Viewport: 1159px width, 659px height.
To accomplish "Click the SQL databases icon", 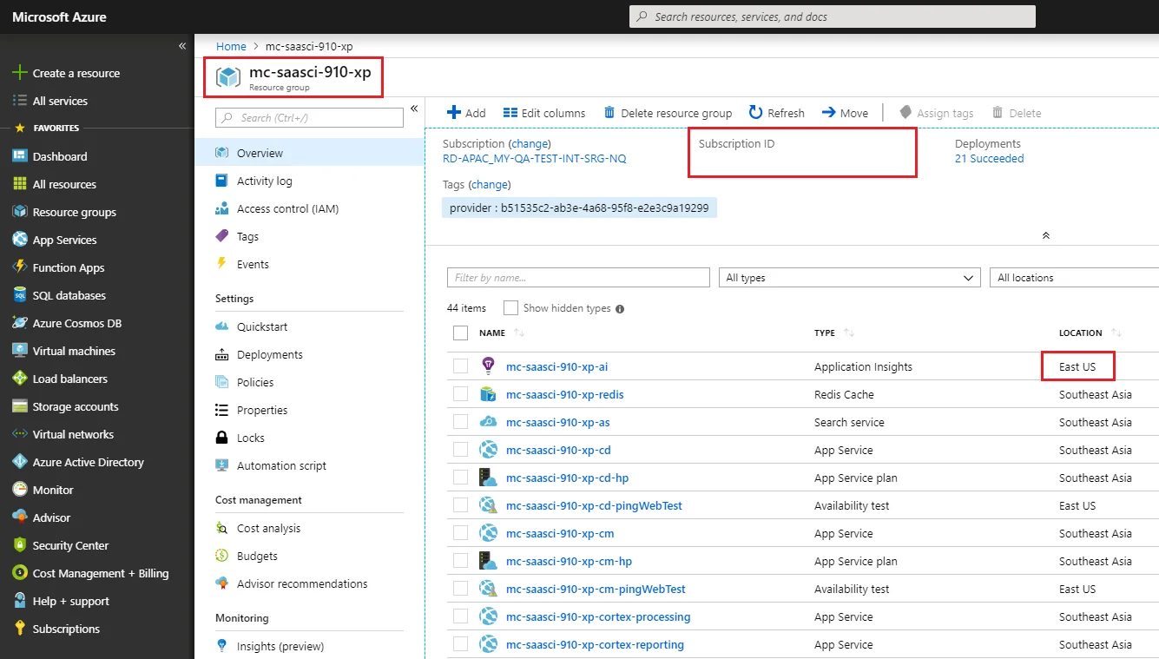I will tap(20, 295).
